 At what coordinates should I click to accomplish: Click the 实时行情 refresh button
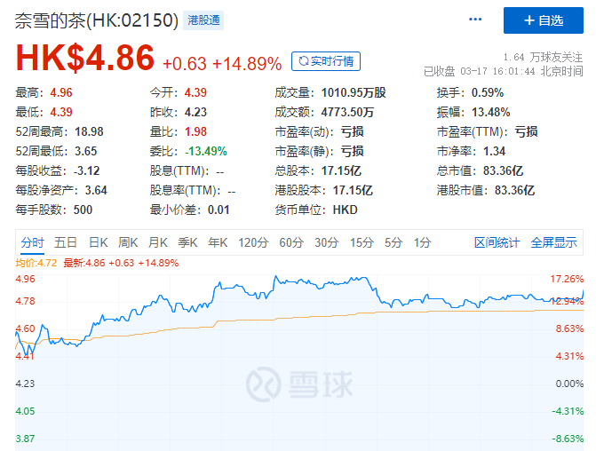click(326, 61)
